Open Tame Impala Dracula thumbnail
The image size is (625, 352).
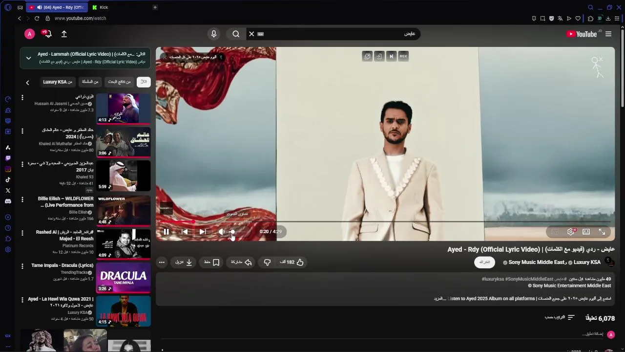click(124, 278)
